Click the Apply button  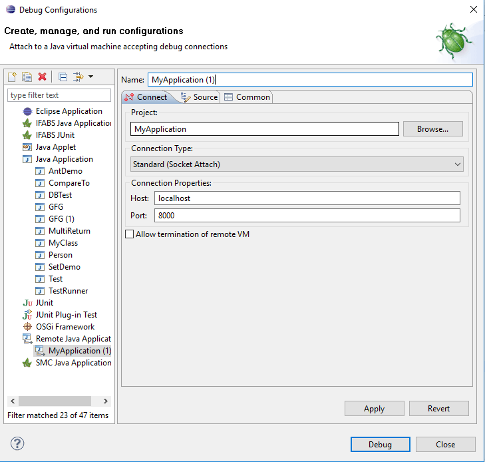click(374, 409)
